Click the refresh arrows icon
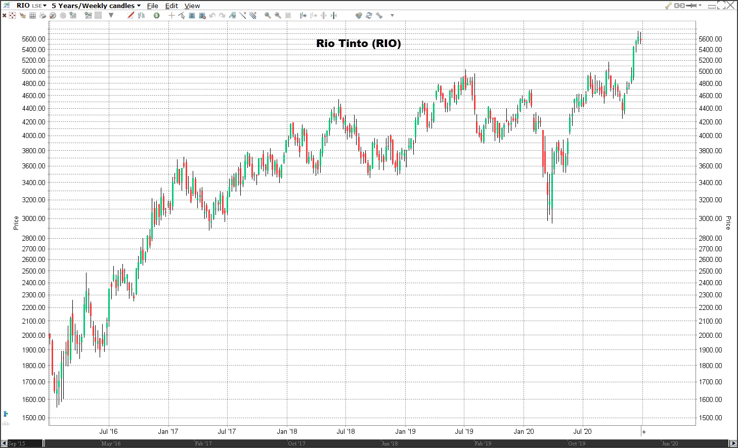Image resolution: width=738 pixels, height=448 pixels. (x=369, y=16)
